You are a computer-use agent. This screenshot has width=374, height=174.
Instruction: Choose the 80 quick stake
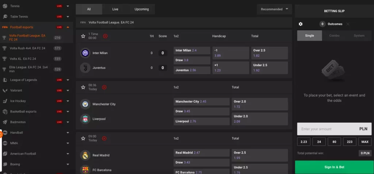click(334, 142)
